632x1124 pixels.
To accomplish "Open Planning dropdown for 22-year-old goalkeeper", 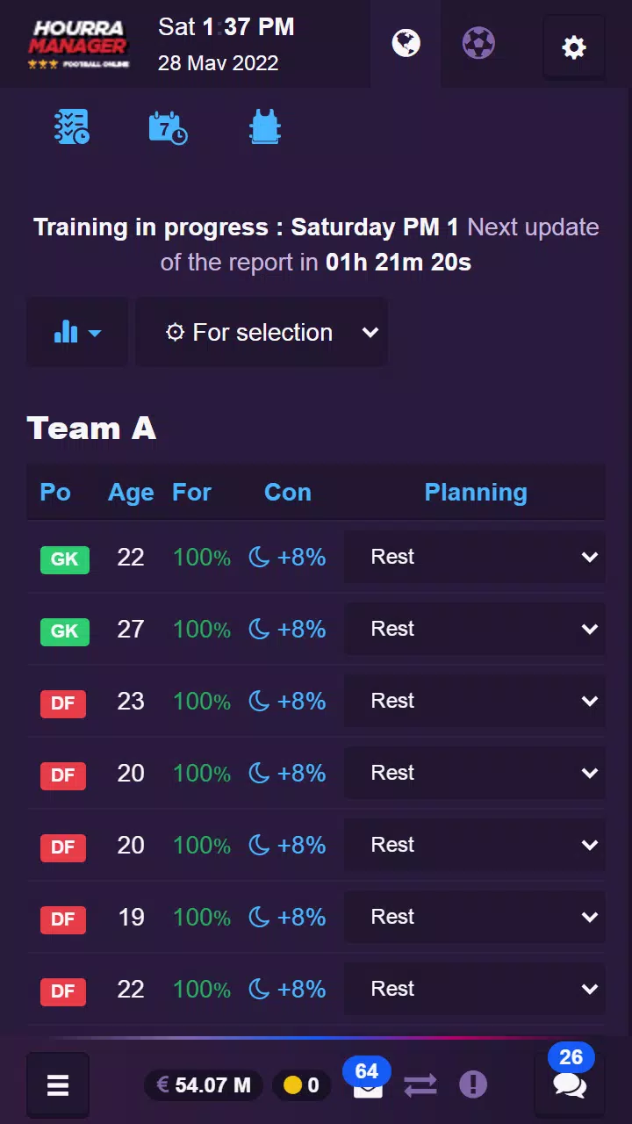I will coord(474,557).
